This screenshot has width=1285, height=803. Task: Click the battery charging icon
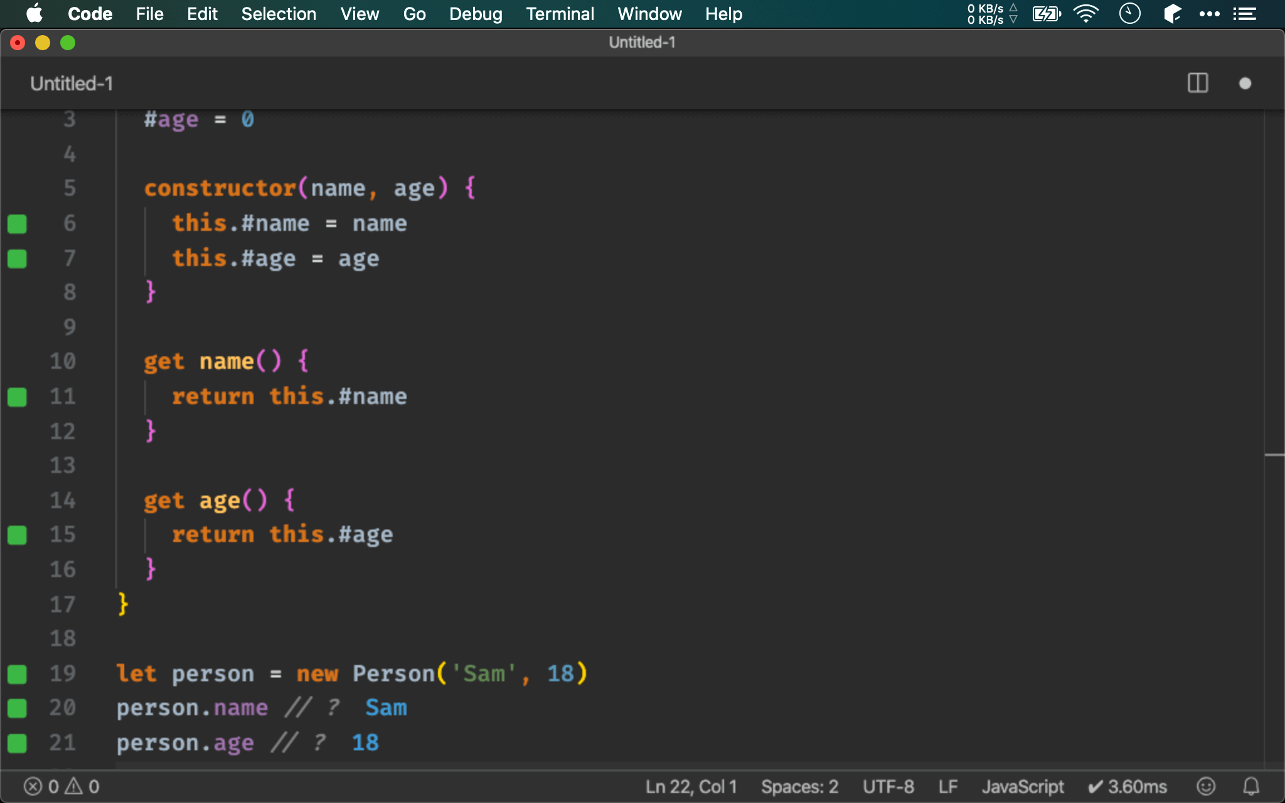(1046, 14)
